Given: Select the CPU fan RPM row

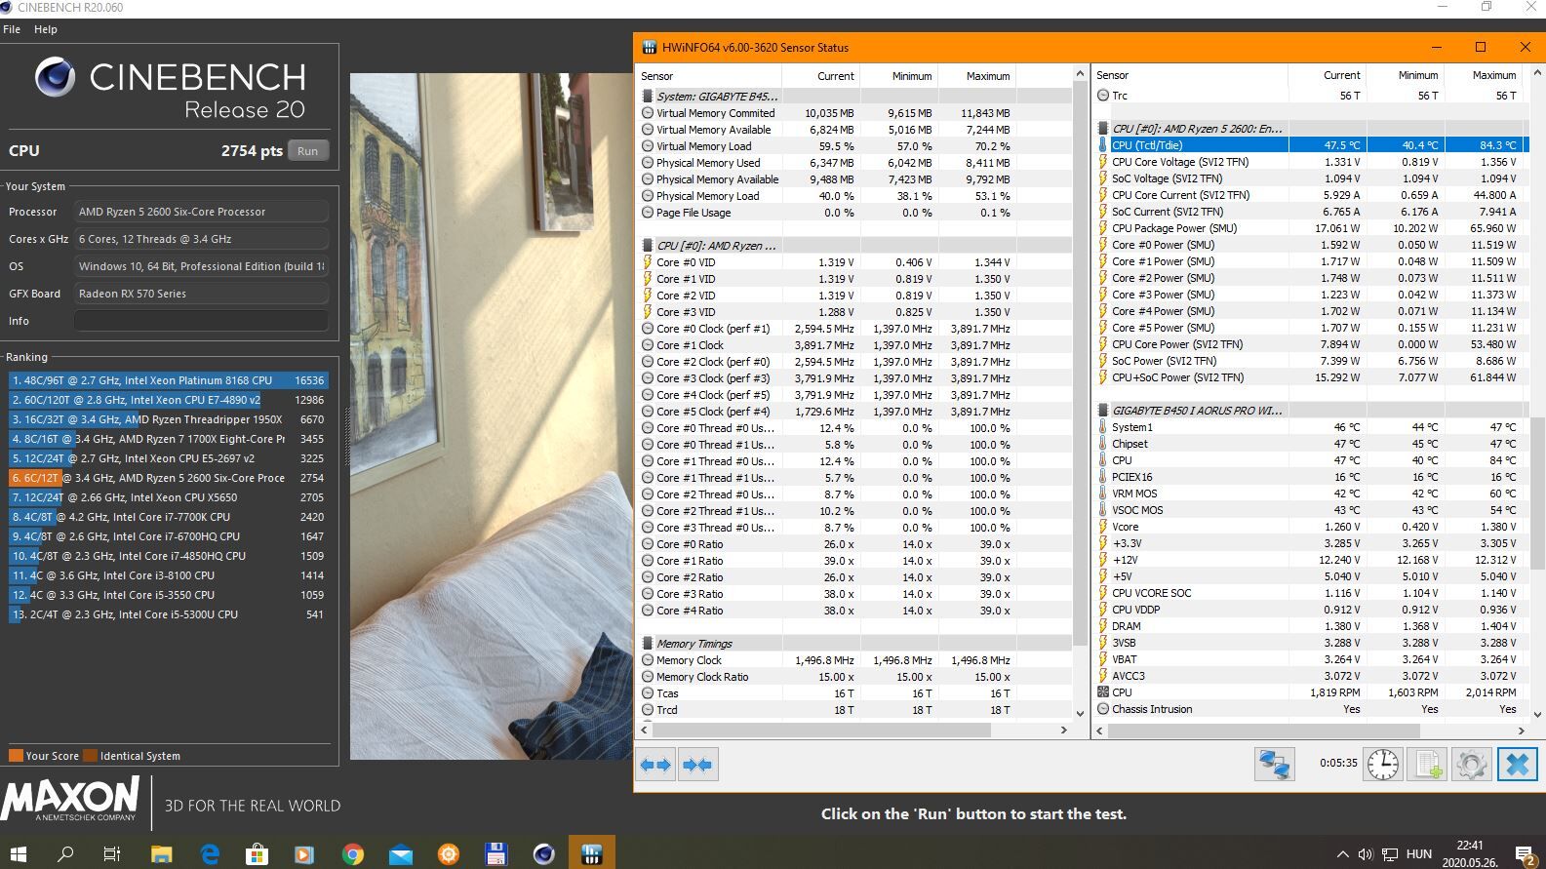Looking at the screenshot, I should coord(1311,692).
